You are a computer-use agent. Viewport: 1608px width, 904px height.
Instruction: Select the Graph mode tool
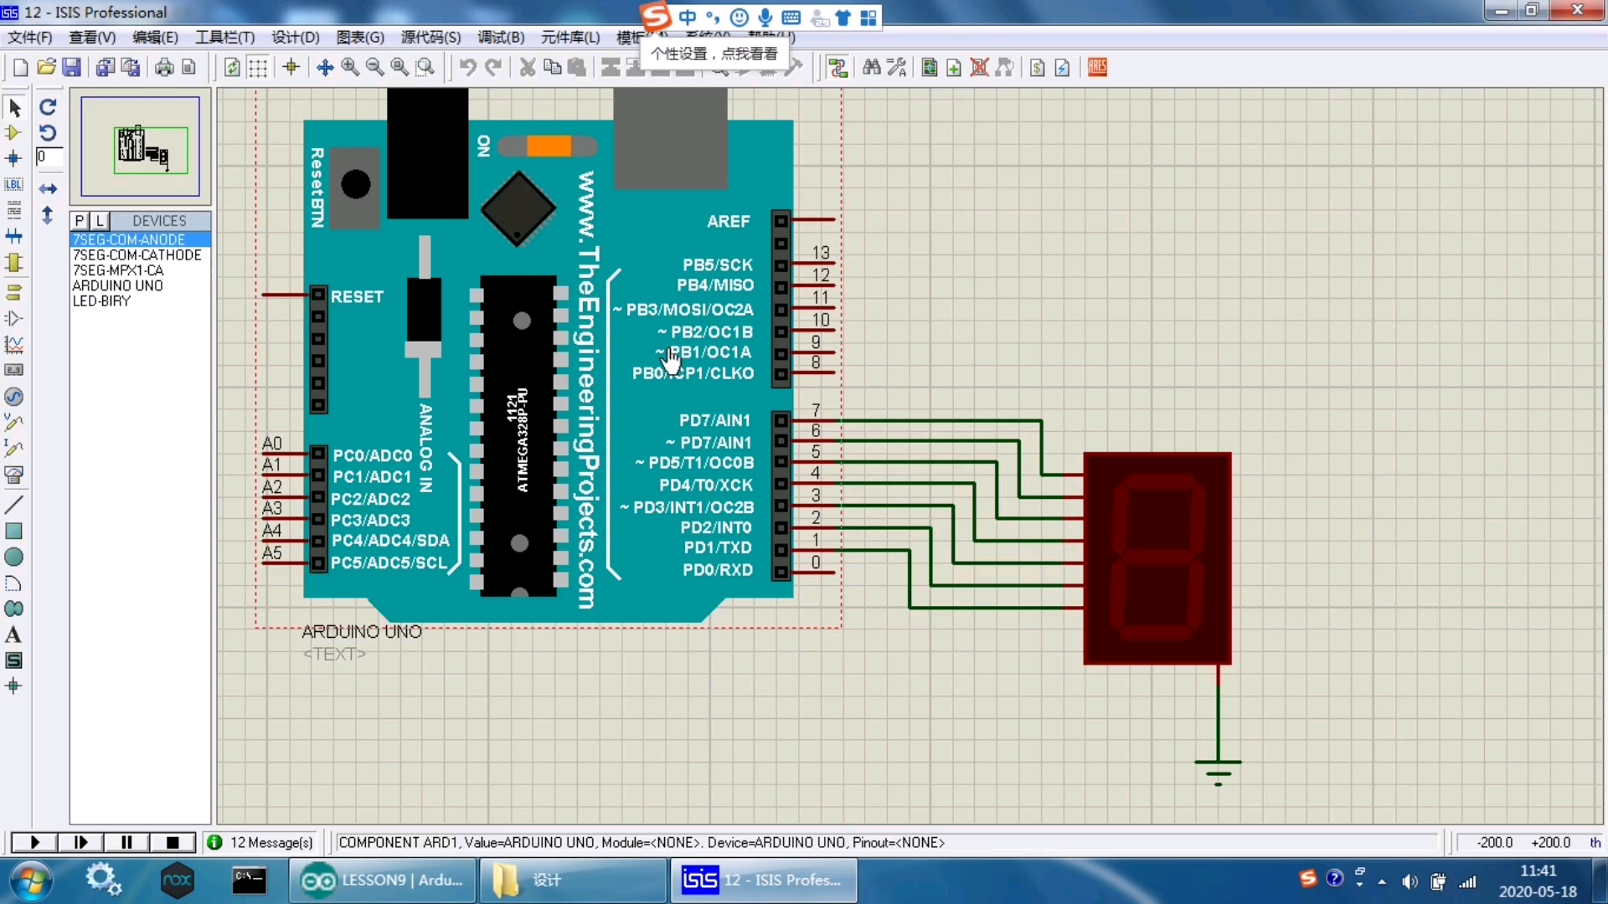click(x=13, y=344)
